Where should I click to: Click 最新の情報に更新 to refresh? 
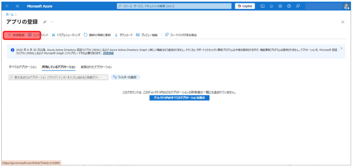97,35
